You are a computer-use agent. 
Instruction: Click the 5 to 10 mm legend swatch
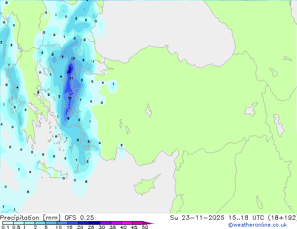click(x=51, y=223)
